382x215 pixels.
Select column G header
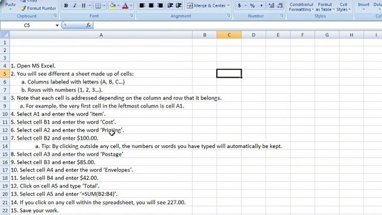(x=327, y=35)
